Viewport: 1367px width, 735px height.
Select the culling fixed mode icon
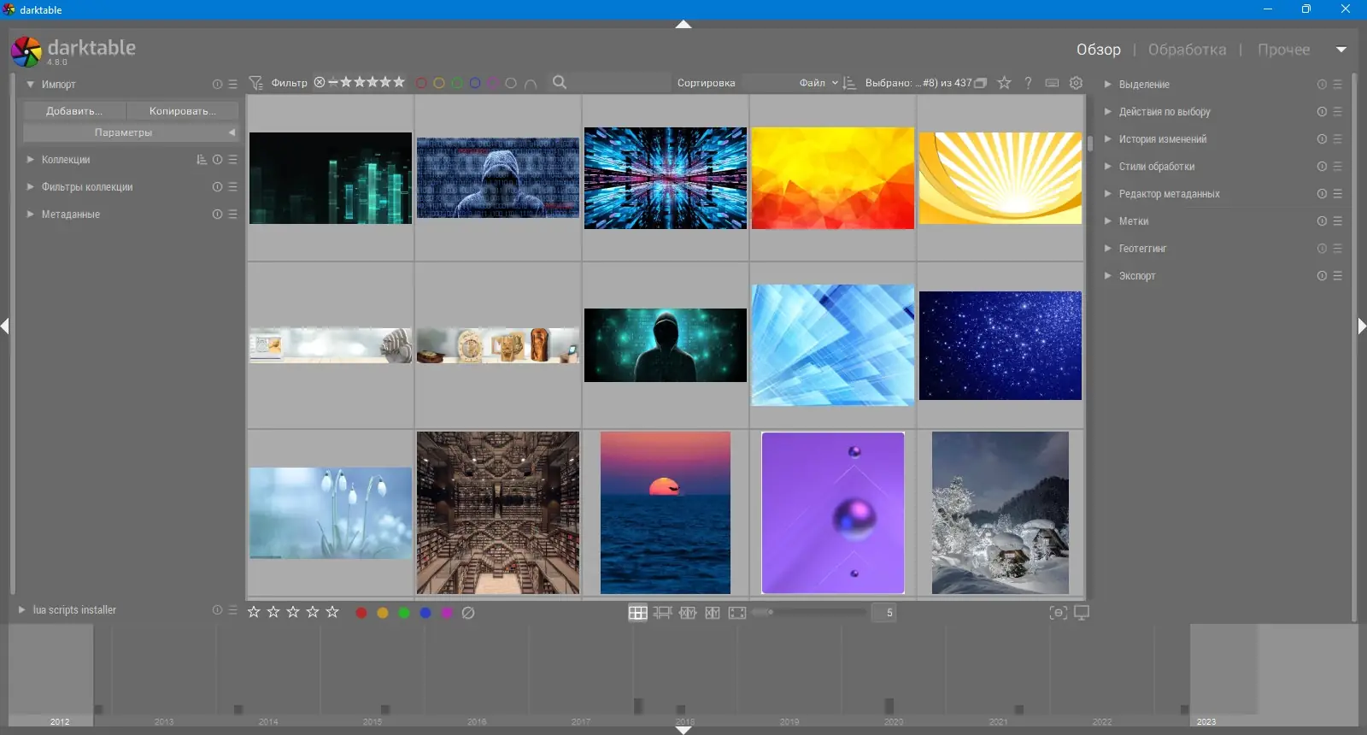coord(688,613)
